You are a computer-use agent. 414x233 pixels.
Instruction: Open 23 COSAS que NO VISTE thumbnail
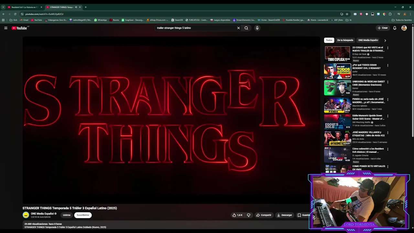[337, 54]
